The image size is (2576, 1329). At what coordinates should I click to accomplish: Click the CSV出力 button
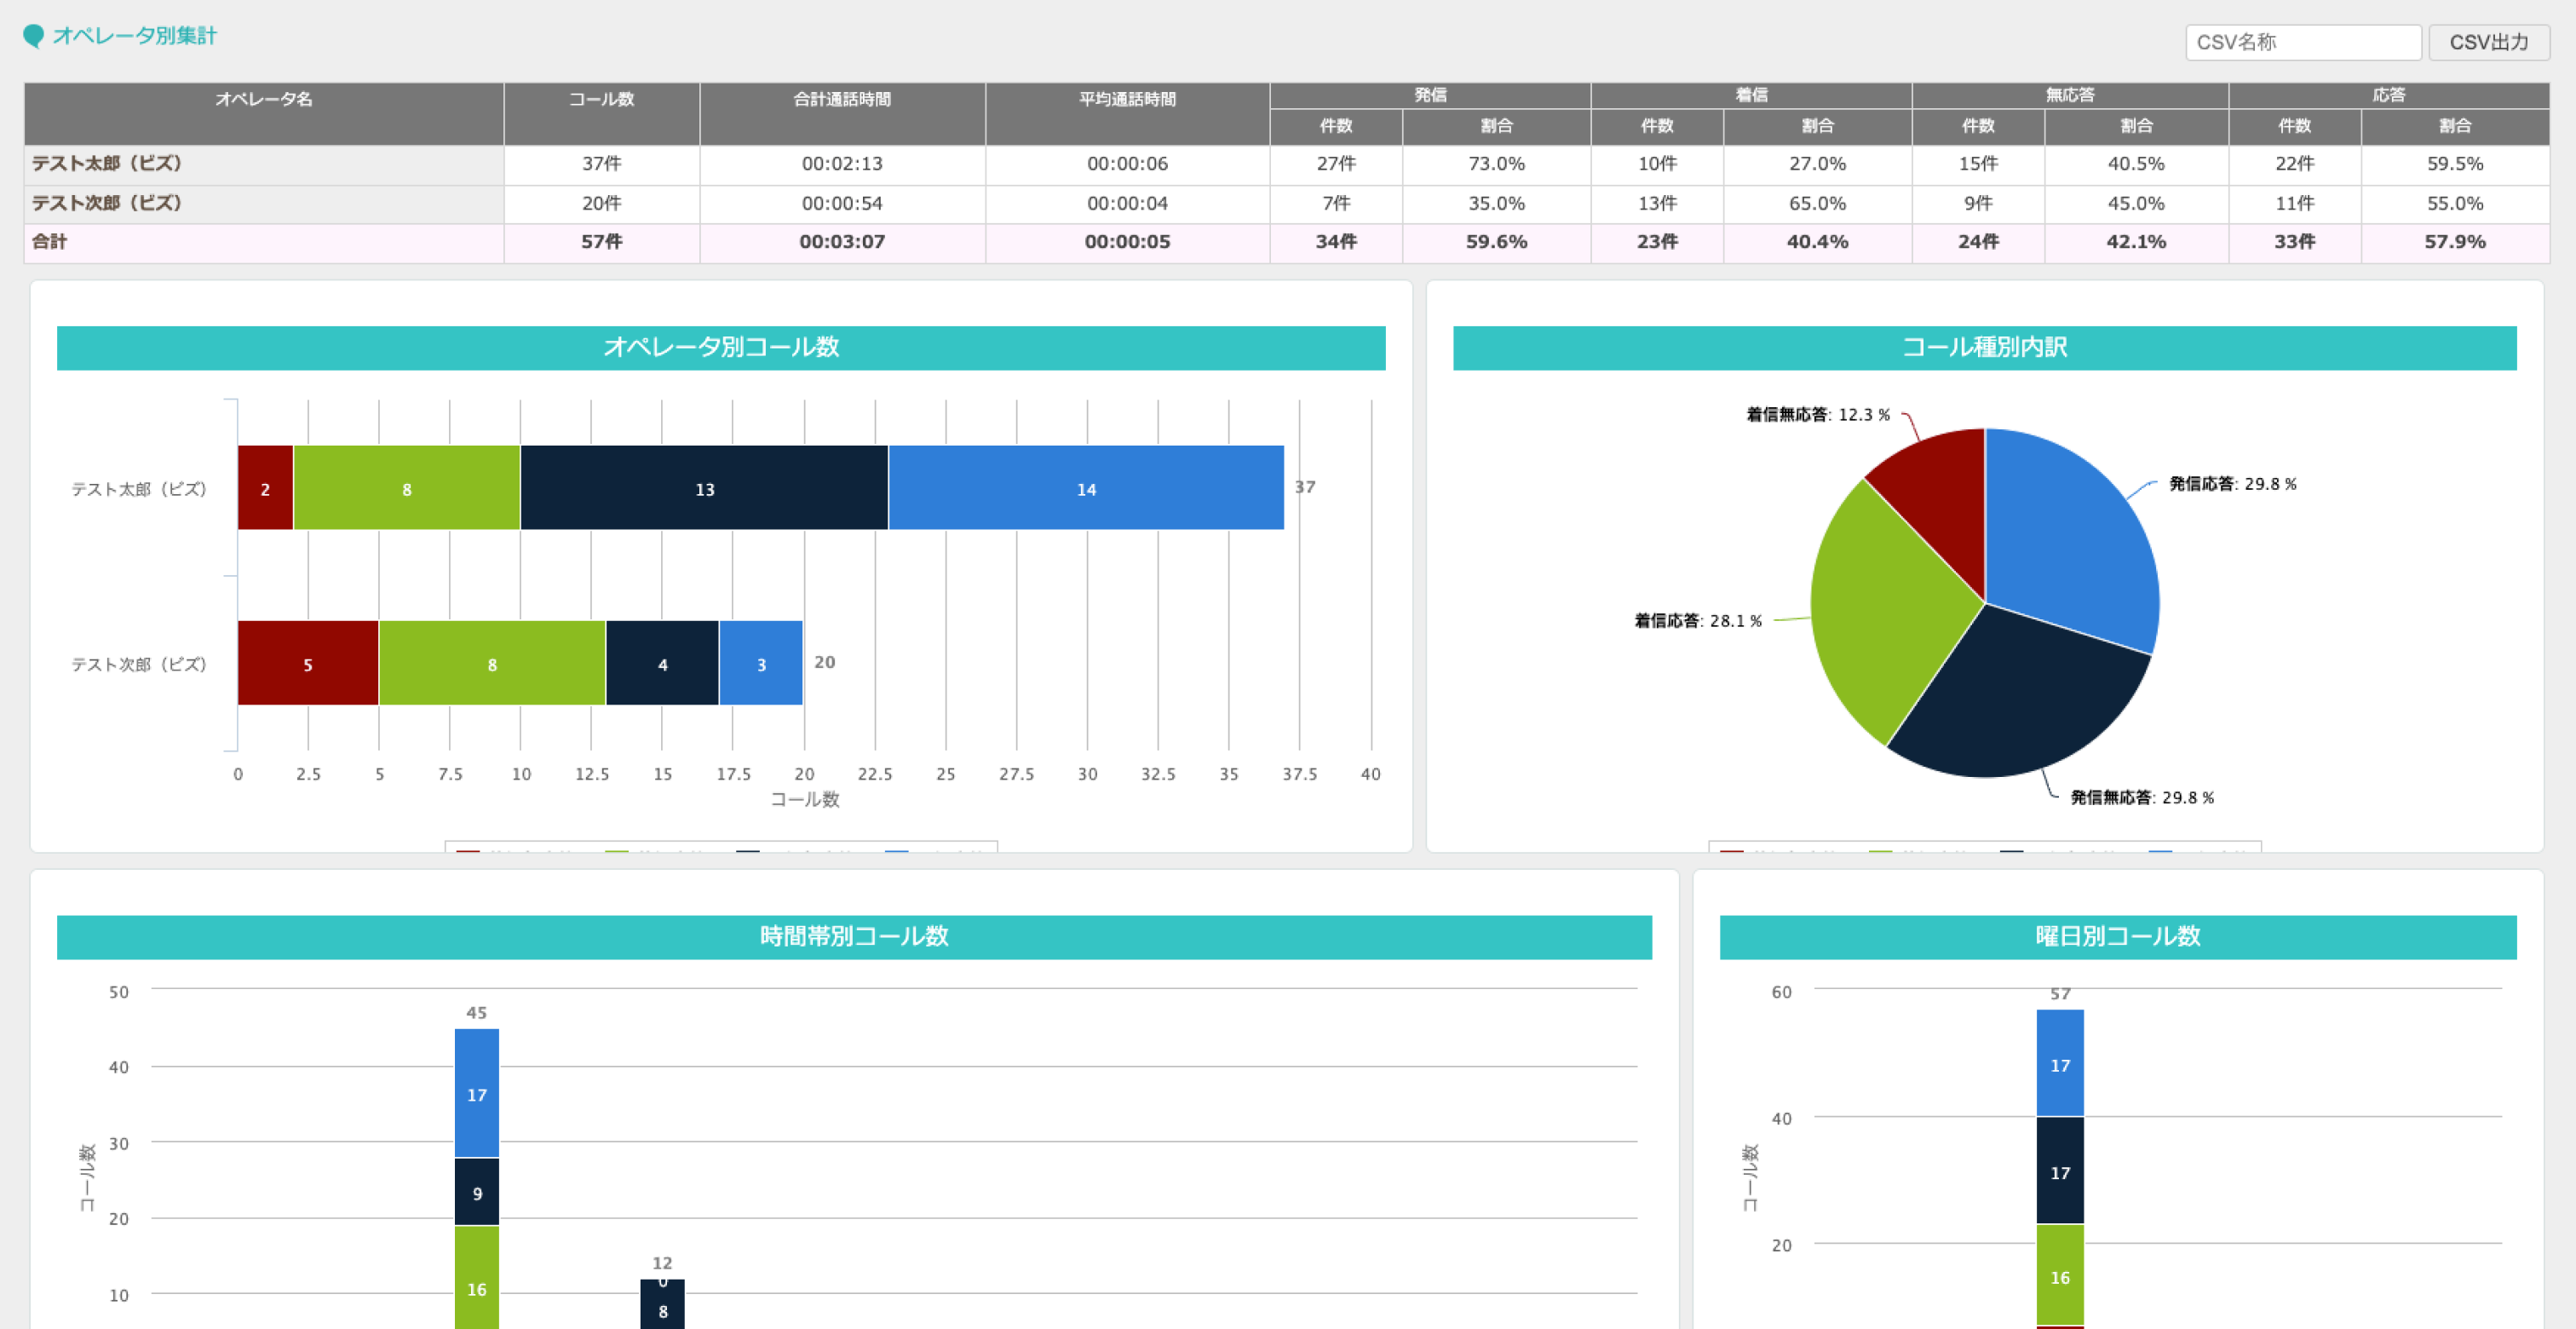[x=2489, y=42]
